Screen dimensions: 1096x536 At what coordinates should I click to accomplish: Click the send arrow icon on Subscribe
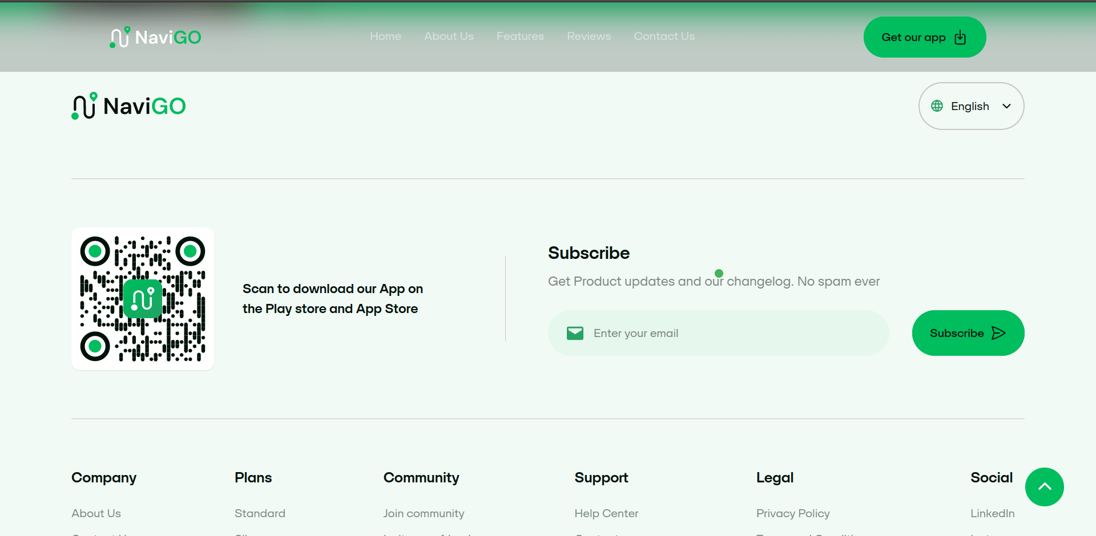[998, 333]
